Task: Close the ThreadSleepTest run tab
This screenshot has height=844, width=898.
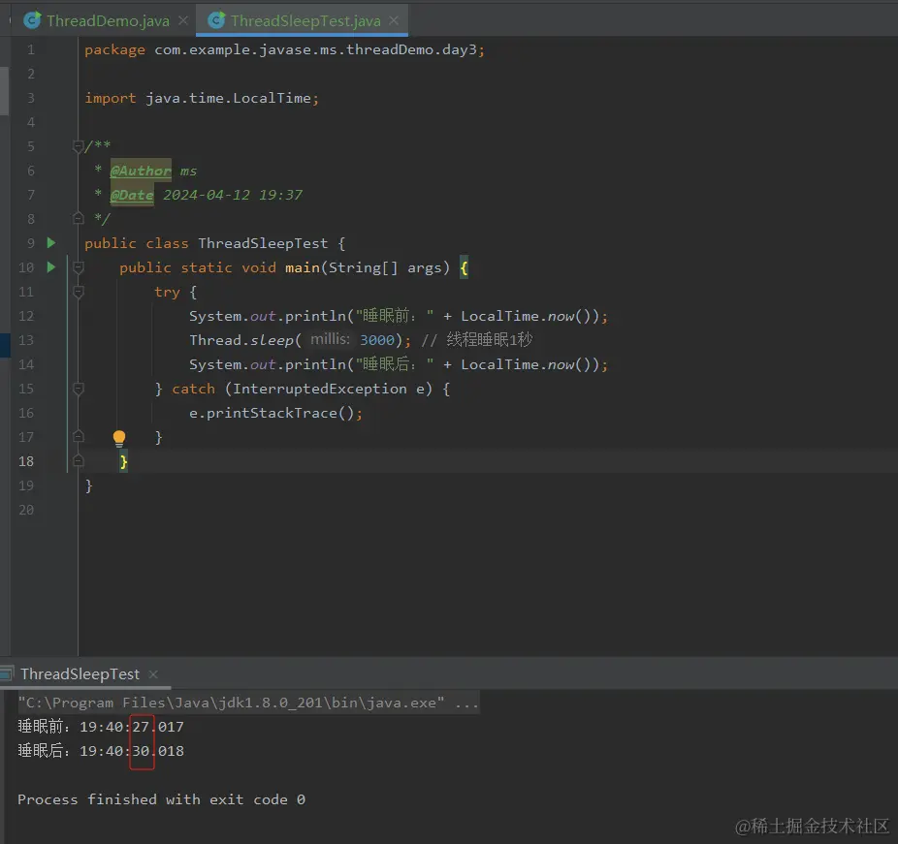Action: pos(153,674)
